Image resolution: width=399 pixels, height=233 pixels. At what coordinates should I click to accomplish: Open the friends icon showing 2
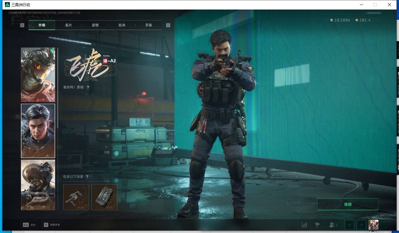pyautogui.click(x=333, y=225)
